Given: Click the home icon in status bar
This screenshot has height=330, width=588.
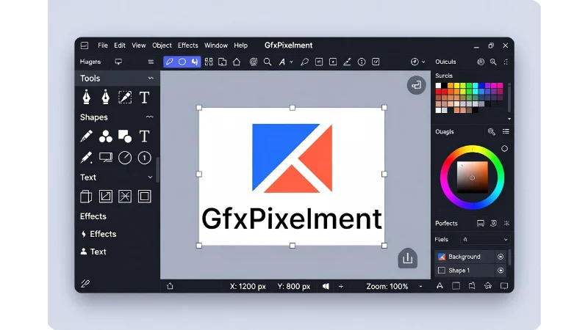Looking at the screenshot, I should pos(170,286).
